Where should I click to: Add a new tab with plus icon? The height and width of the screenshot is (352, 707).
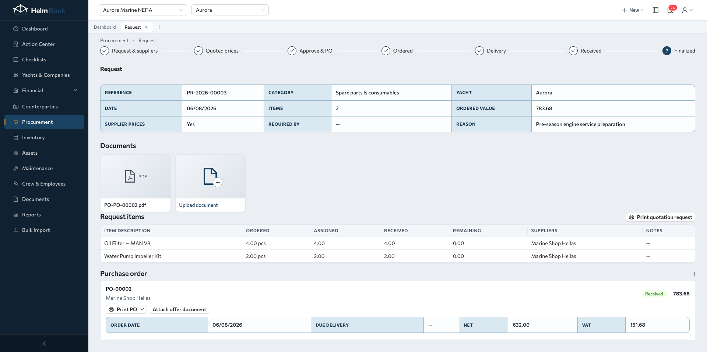pyautogui.click(x=159, y=27)
